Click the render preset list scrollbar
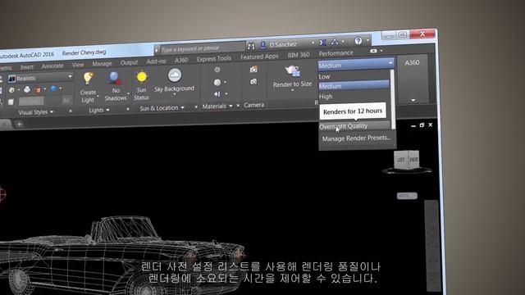The image size is (525, 295). [x=393, y=99]
